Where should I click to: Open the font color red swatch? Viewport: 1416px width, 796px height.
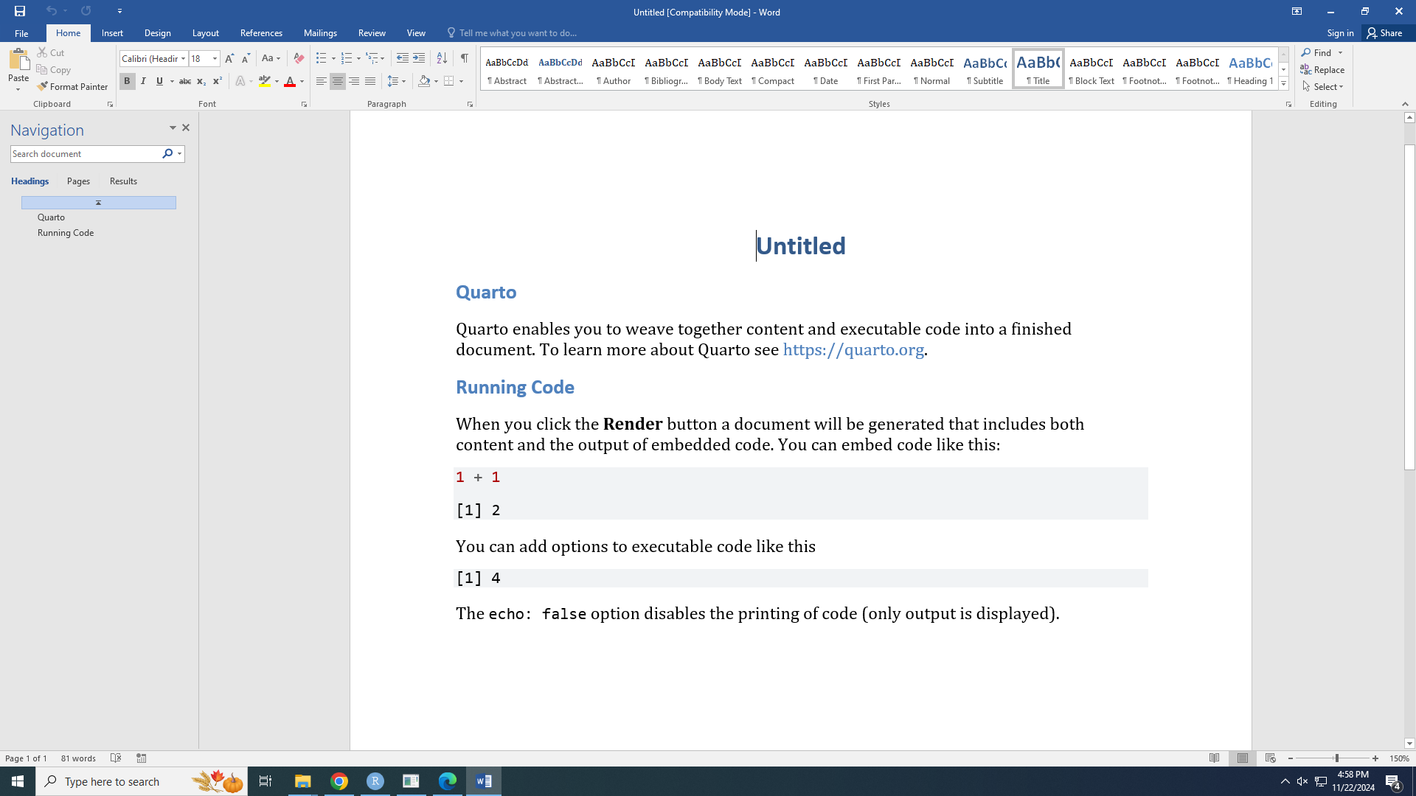coord(290,81)
